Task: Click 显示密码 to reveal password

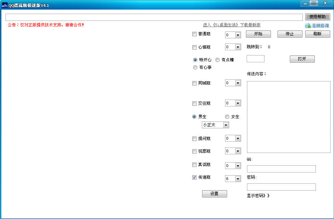Action: pos(258,196)
